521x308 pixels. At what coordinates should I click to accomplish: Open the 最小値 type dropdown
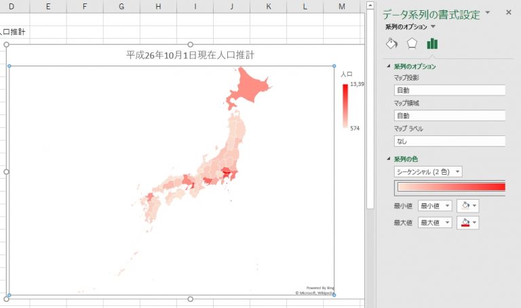(435, 206)
